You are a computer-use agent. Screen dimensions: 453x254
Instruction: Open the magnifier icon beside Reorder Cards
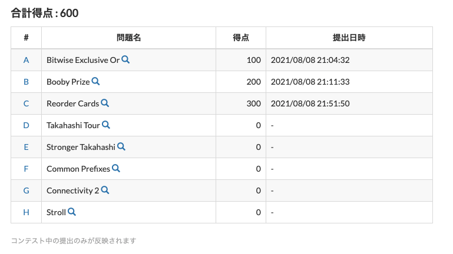(x=105, y=103)
